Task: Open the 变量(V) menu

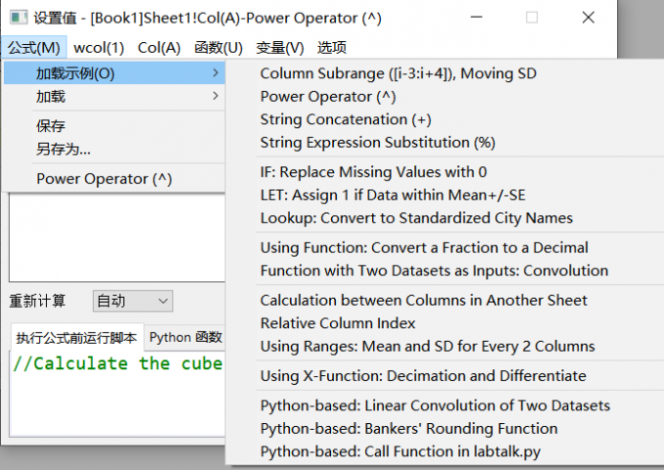Action: point(280,48)
